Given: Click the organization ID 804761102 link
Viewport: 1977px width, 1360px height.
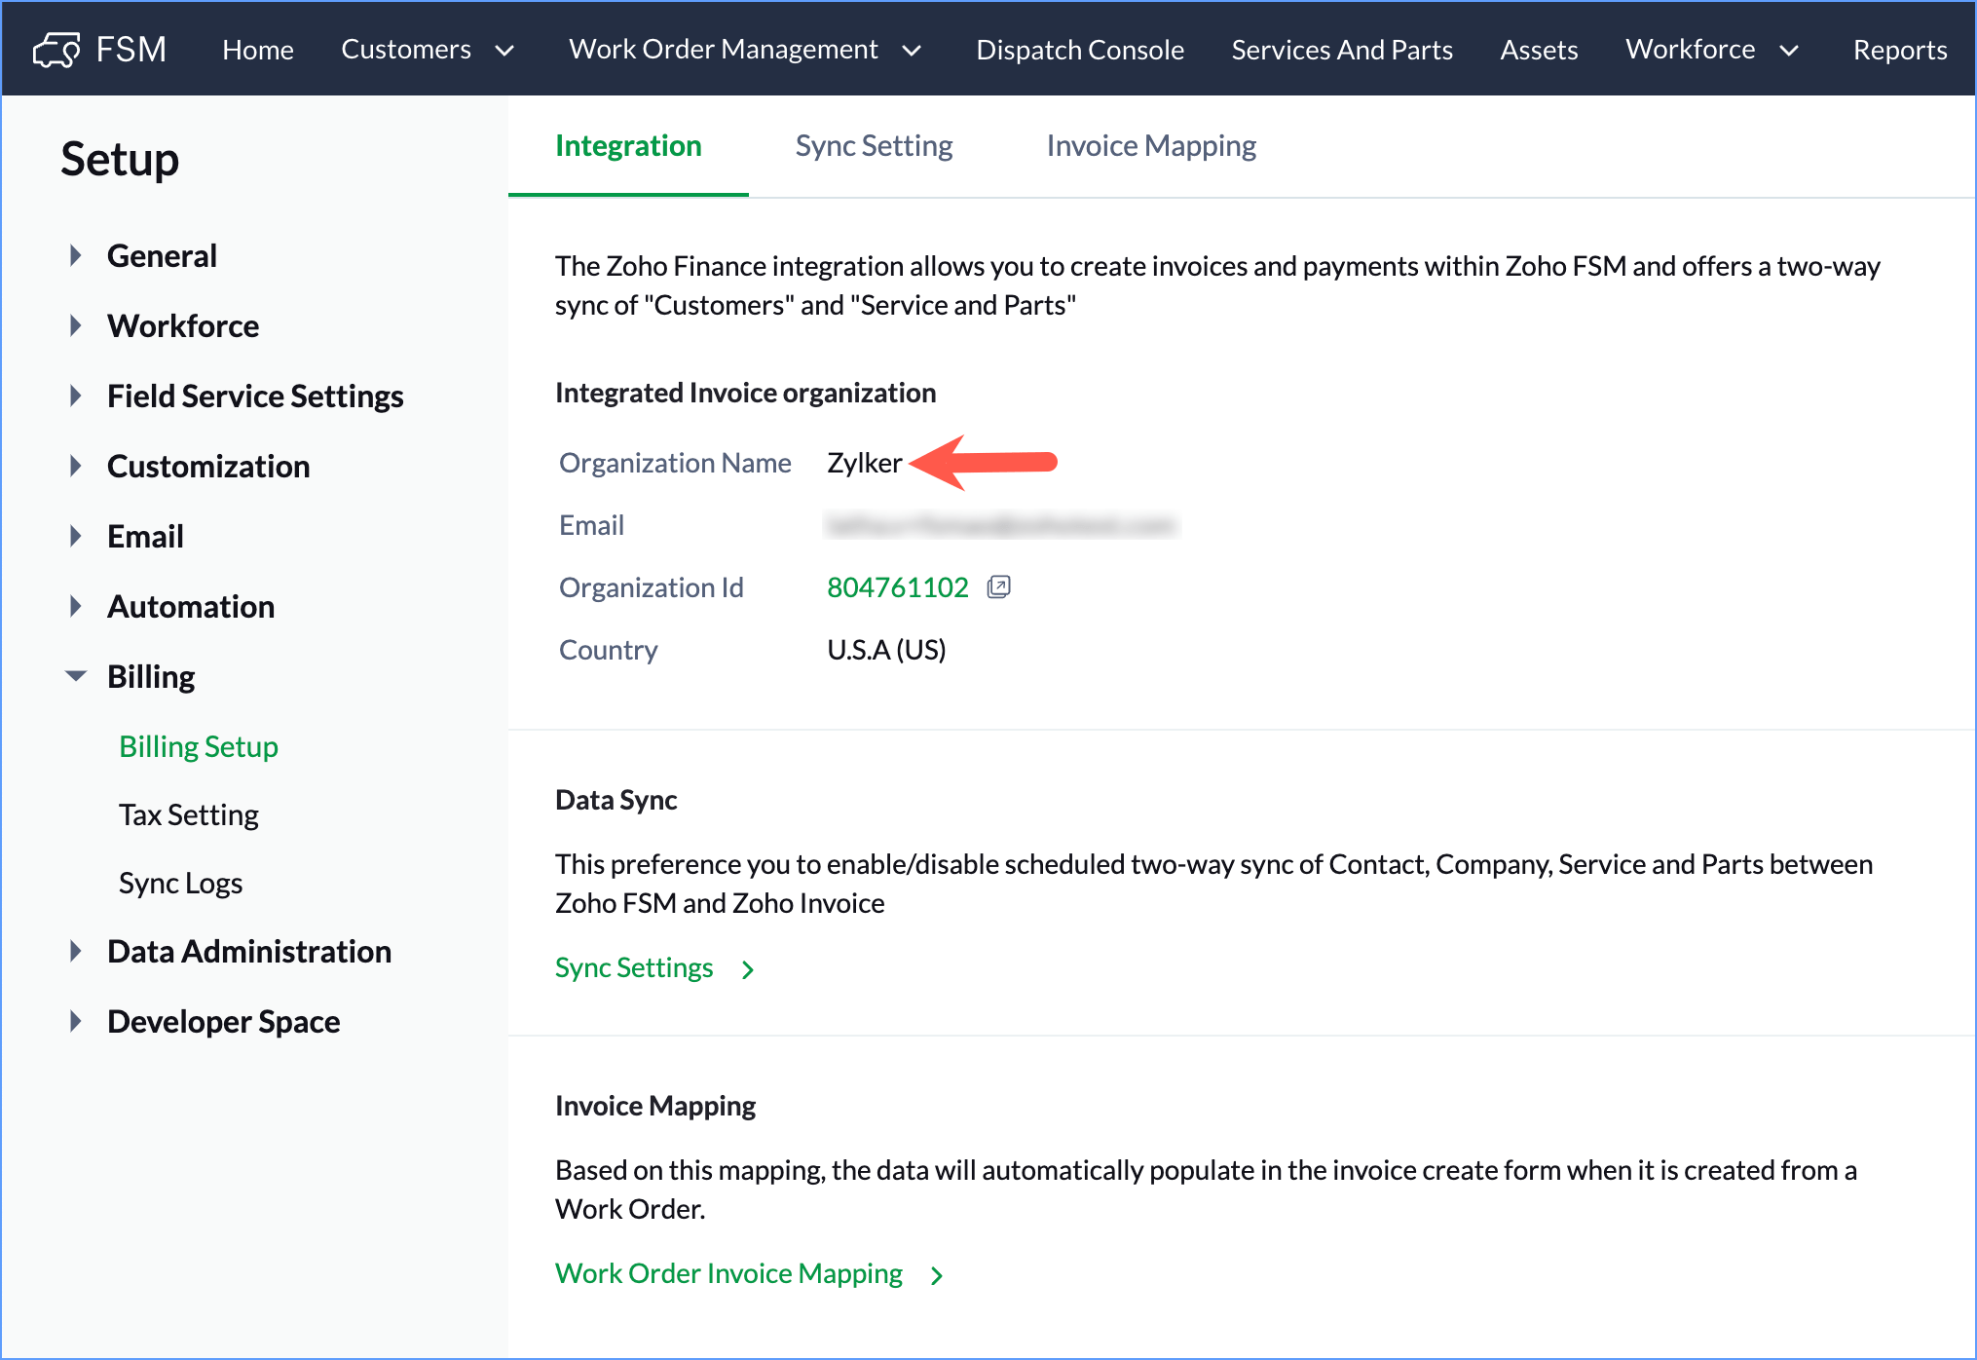Looking at the screenshot, I should (898, 587).
